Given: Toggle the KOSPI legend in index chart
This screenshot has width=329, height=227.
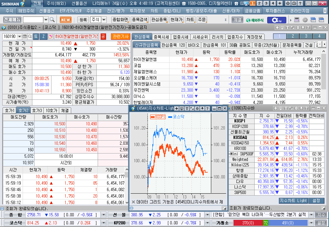Looking at the screenshot, I should click(x=158, y=117).
